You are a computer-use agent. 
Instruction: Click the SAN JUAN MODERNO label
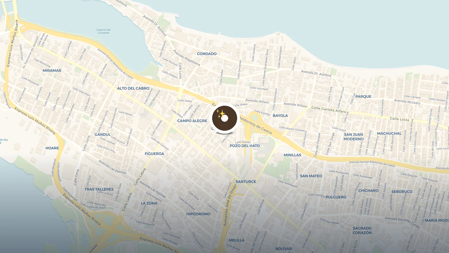pos(354,137)
